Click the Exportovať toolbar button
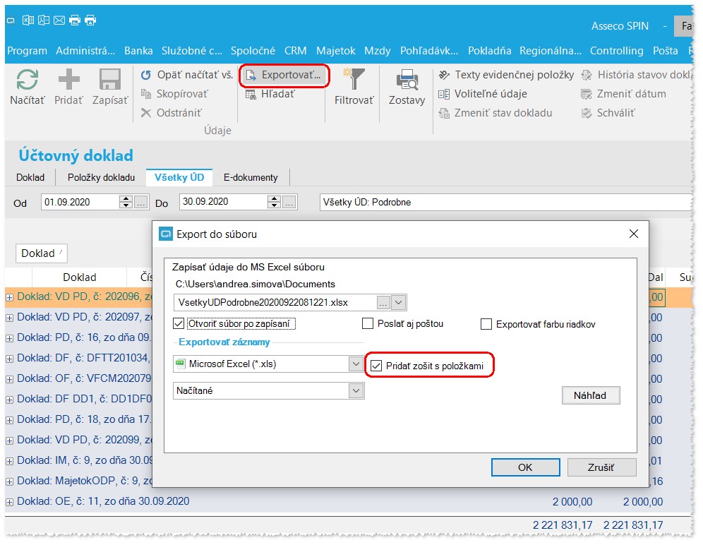The image size is (703, 545). coord(284,76)
